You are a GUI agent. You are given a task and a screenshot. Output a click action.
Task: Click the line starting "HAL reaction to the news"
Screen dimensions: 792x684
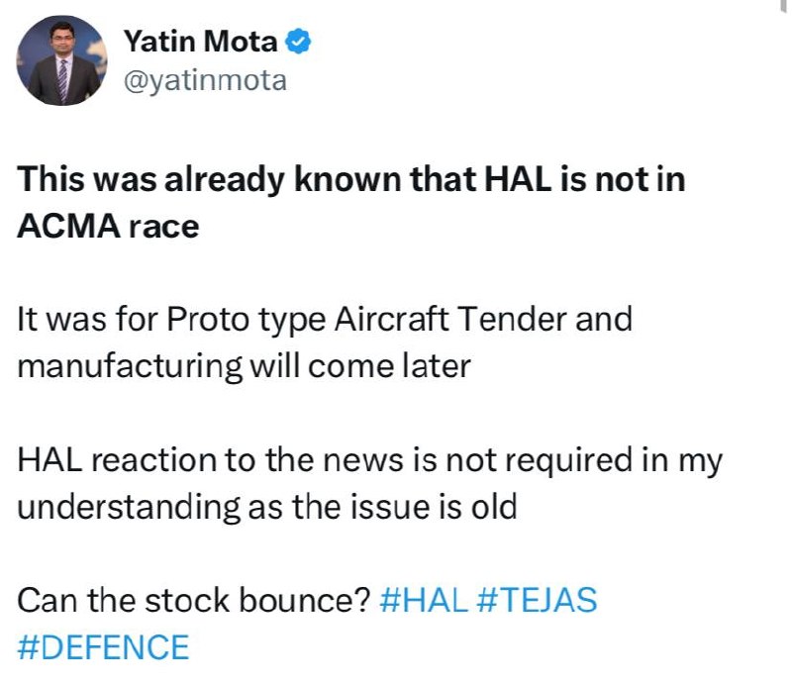click(370, 460)
